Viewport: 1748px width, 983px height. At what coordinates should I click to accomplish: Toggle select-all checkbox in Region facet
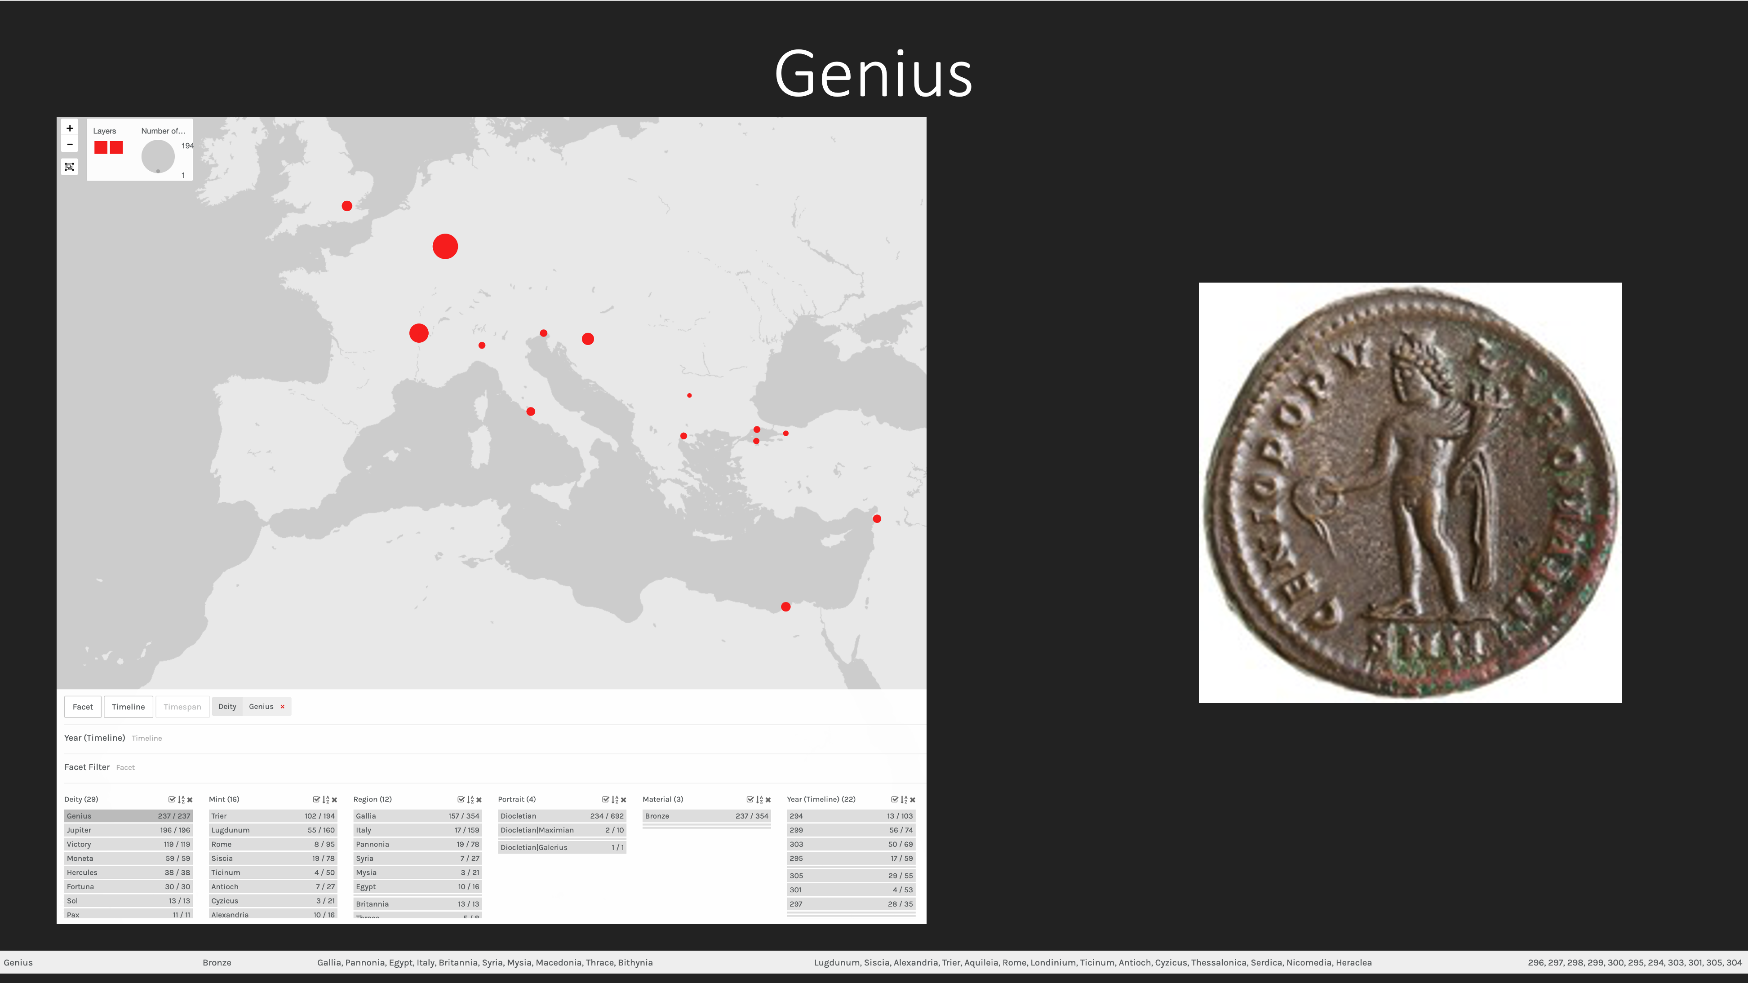pyautogui.click(x=461, y=800)
